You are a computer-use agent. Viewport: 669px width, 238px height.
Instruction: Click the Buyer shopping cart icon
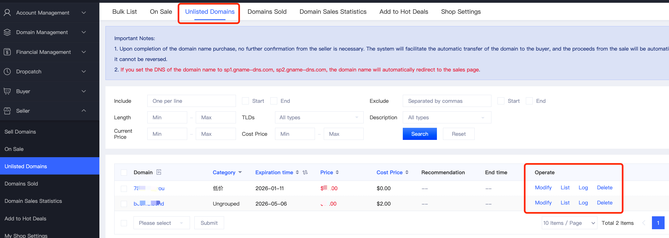[x=7, y=91]
